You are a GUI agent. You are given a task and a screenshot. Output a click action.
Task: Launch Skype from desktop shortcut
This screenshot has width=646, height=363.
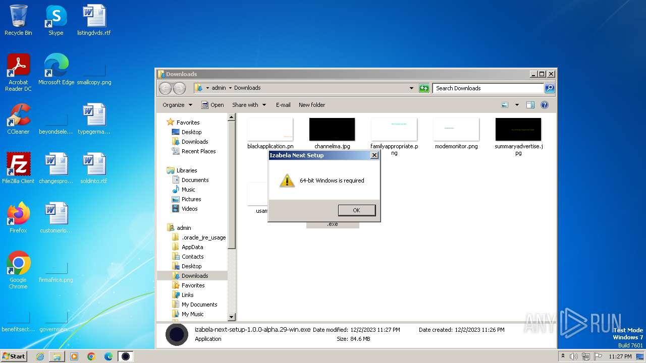[x=56, y=20]
